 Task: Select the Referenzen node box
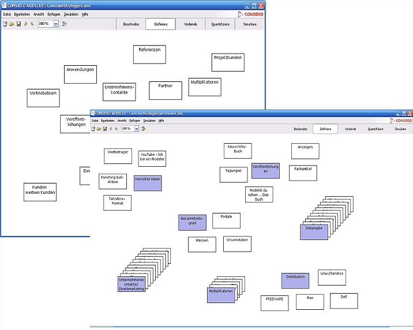coord(149,54)
